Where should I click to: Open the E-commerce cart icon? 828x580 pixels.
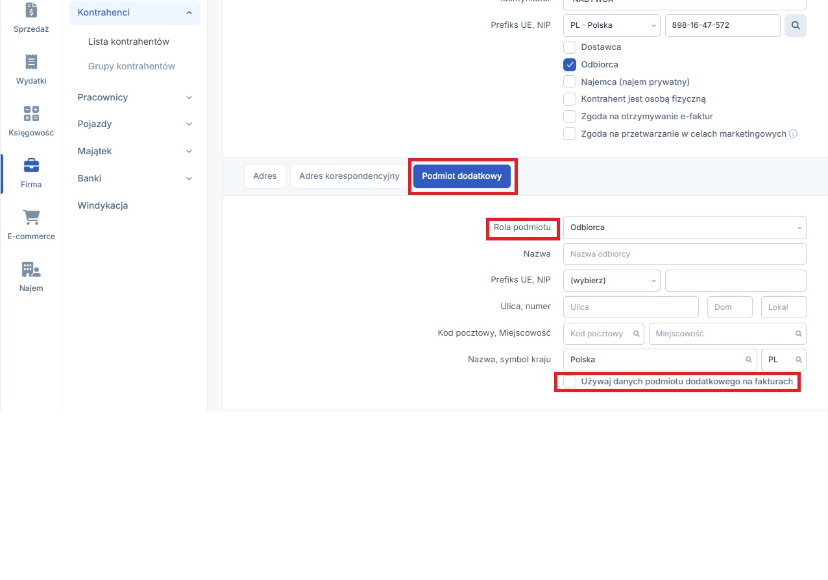coord(31,217)
